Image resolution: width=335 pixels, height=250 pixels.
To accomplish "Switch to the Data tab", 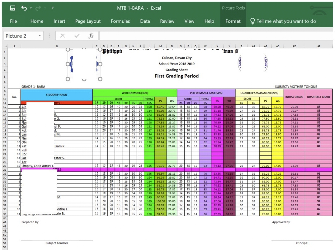I will [145, 21].
